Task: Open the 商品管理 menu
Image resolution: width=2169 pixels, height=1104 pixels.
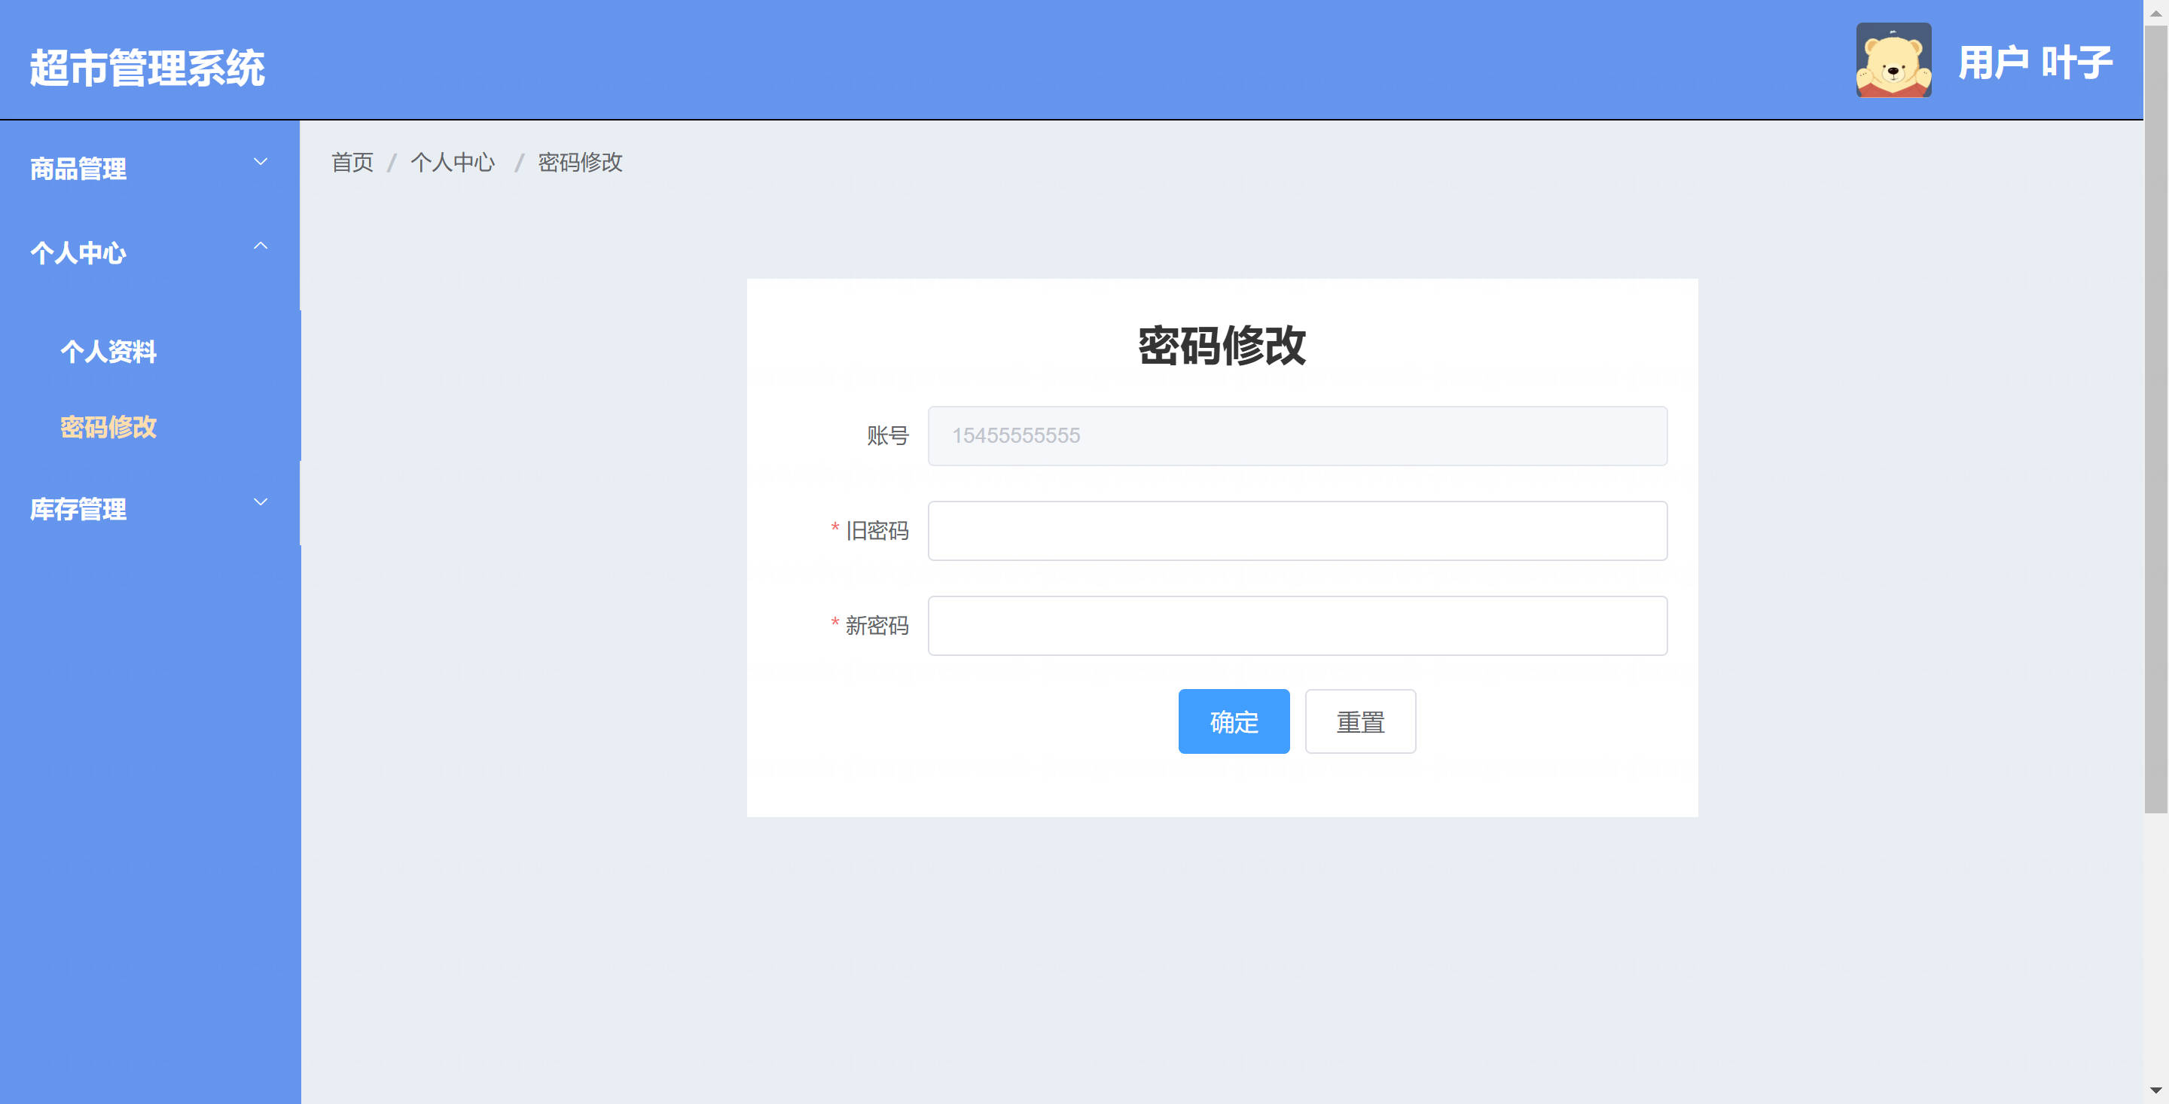Action: click(78, 169)
